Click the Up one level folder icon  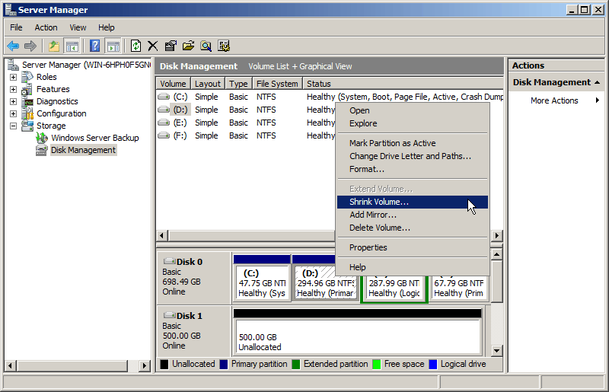[54, 46]
